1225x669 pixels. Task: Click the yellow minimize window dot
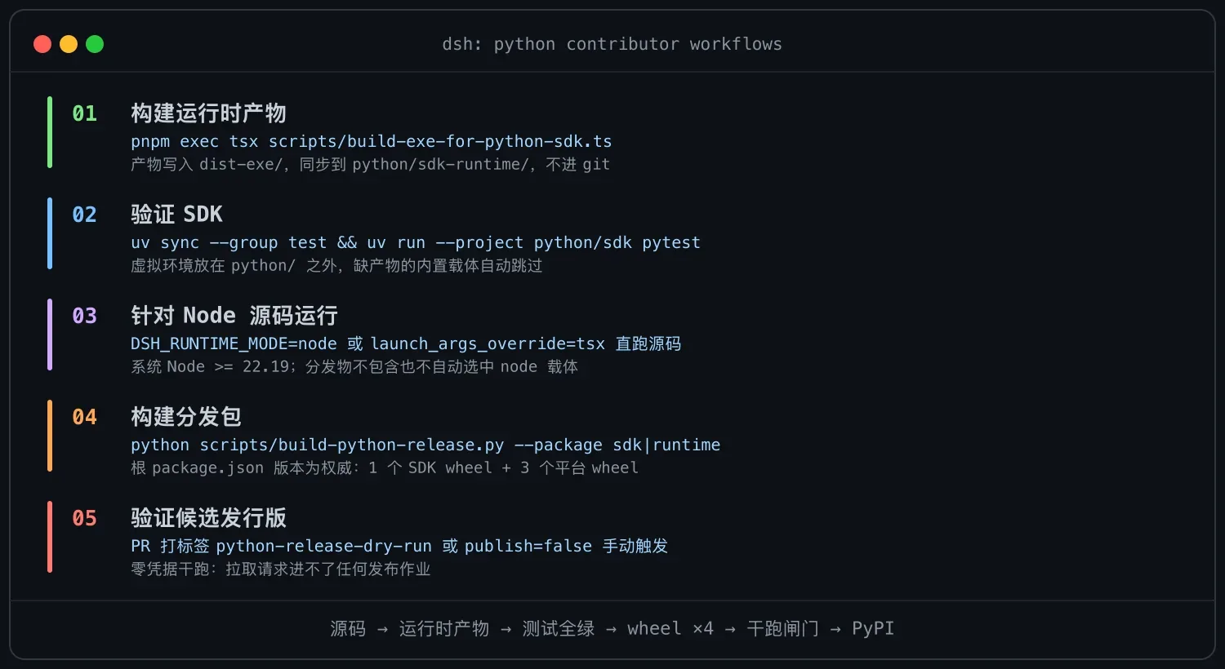pyautogui.click(x=69, y=44)
